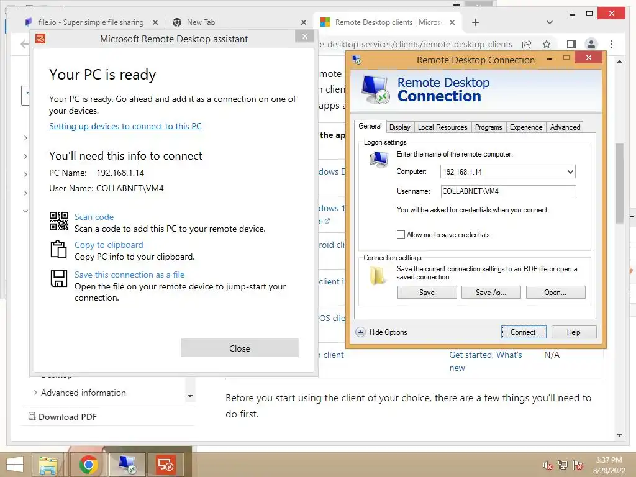The height and width of the screenshot is (477, 636).
Task: Open the Action Center flag icon
Action: [x=578, y=465]
